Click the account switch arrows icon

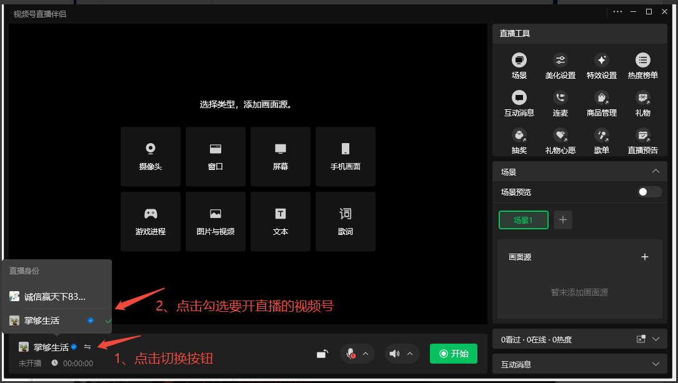(87, 347)
